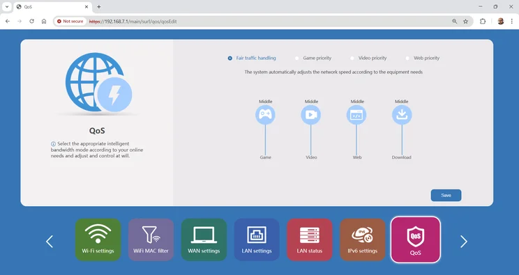Image resolution: width=519 pixels, height=275 pixels.
Task: Click the Web label under slider
Action: [x=357, y=157]
